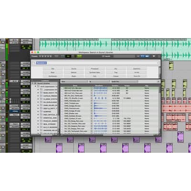The width and height of the screenshot is (191, 191).
Task: Select the Drum Kit tag button
Action: click(137, 76)
